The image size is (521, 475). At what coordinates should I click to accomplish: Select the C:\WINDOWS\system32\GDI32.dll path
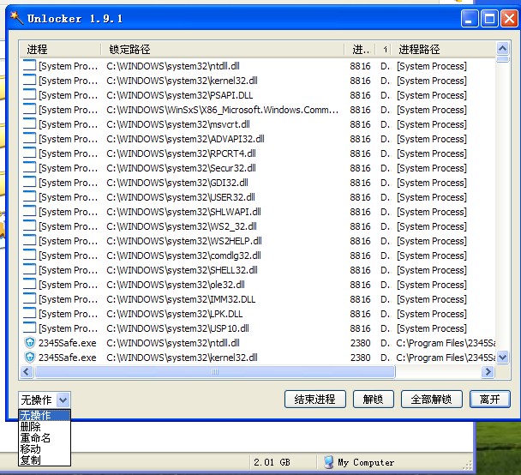tap(177, 183)
